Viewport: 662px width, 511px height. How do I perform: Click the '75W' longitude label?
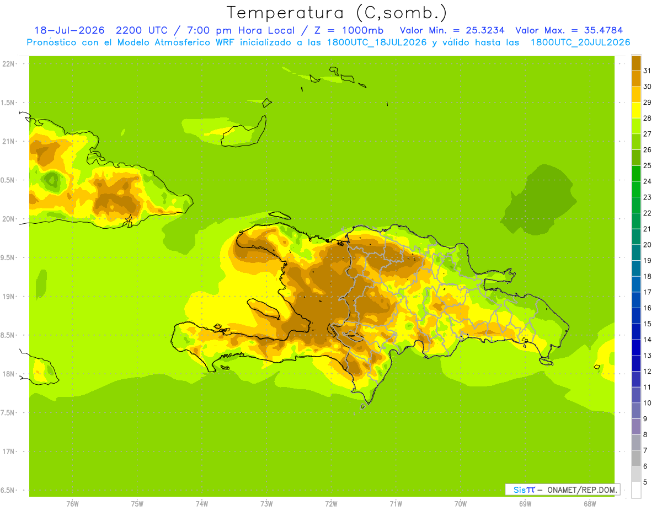pos(137,503)
